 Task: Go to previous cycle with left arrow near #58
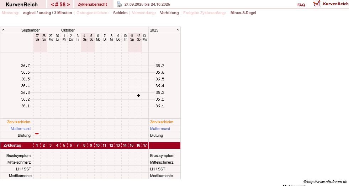pyautogui.click(x=52, y=5)
